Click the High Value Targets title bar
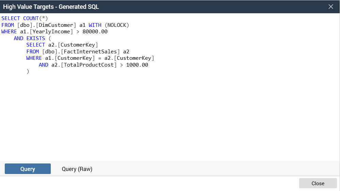This screenshot has height=191, width=340. (x=136, y=6)
